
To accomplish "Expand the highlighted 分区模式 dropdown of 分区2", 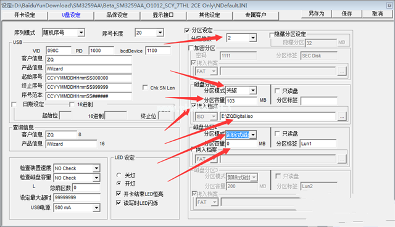I will [x=253, y=135].
